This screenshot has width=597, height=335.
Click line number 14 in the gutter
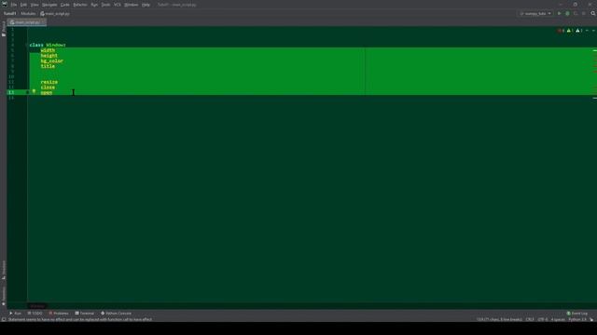pyautogui.click(x=11, y=98)
